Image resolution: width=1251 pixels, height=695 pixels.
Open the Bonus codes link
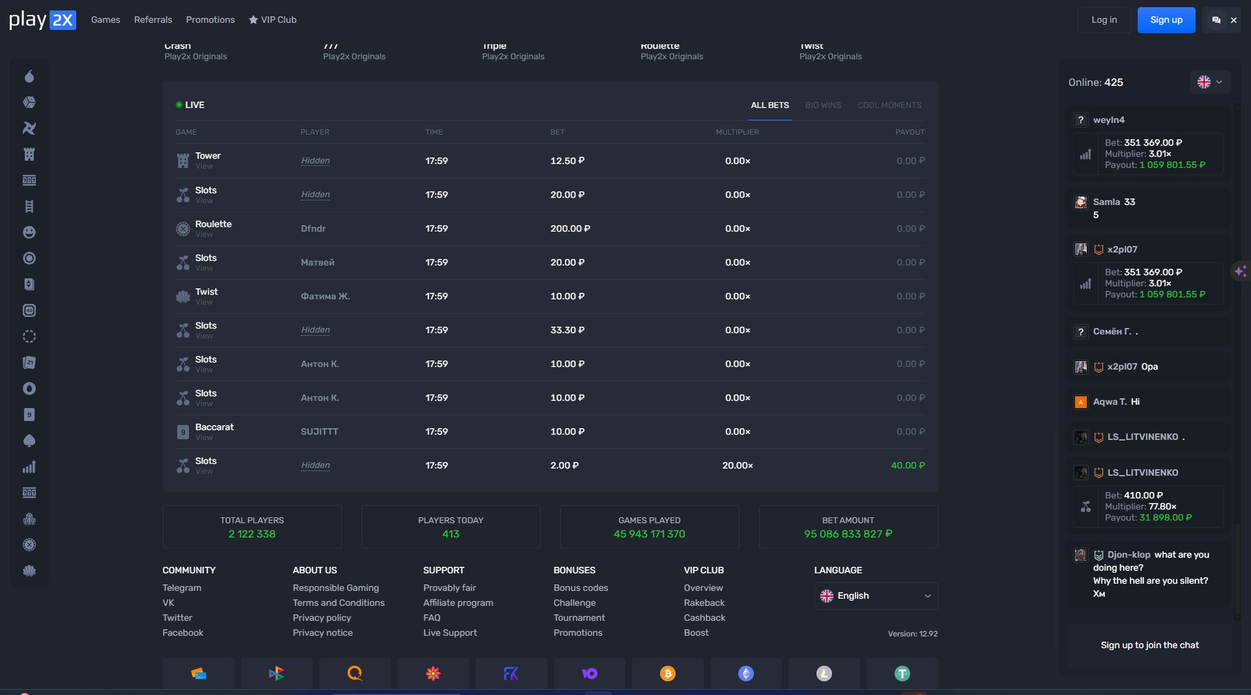(x=581, y=588)
